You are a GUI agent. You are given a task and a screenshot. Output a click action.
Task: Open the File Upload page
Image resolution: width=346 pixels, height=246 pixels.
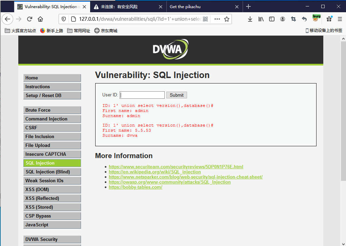pos(52,146)
